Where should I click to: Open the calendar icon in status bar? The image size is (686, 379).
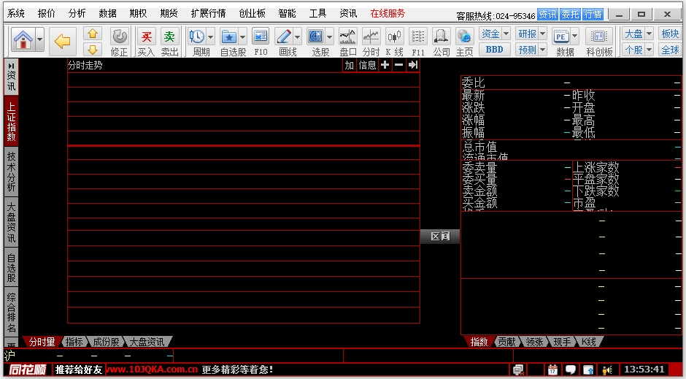[x=552, y=370]
